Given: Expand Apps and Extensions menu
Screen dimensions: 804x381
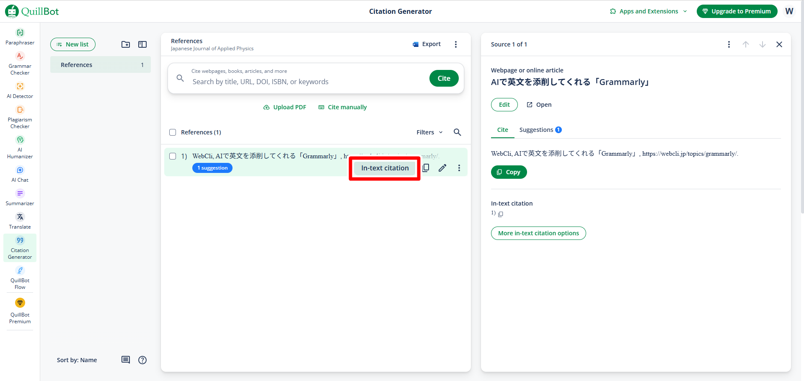Looking at the screenshot, I should coord(648,11).
